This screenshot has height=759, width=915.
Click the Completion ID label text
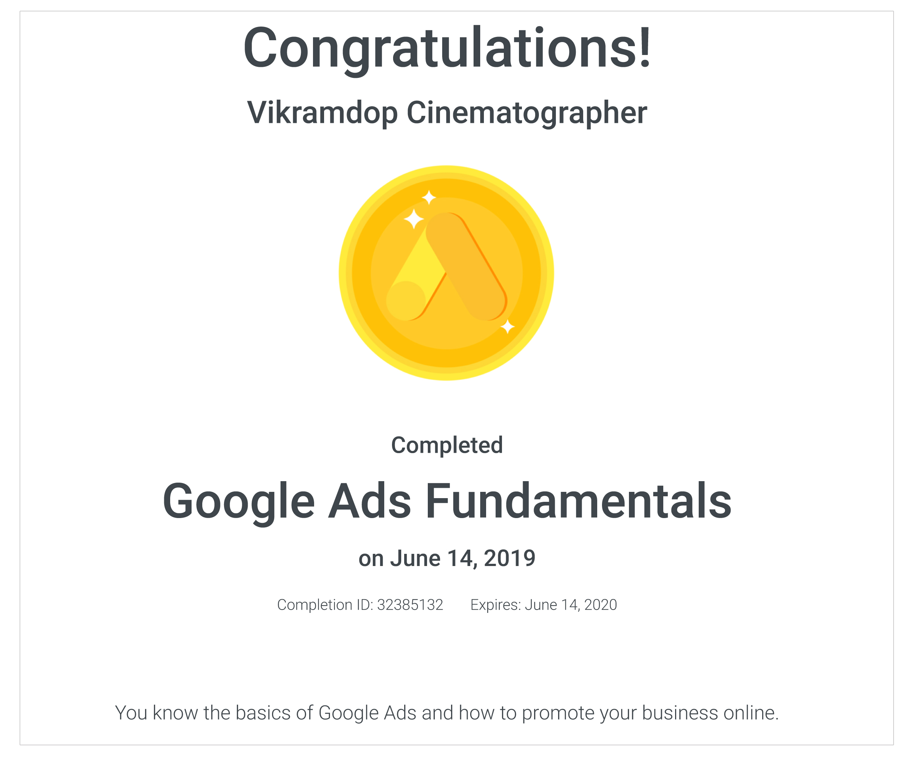click(324, 605)
